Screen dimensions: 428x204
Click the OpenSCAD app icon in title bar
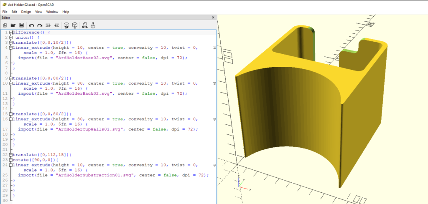coord(4,5)
